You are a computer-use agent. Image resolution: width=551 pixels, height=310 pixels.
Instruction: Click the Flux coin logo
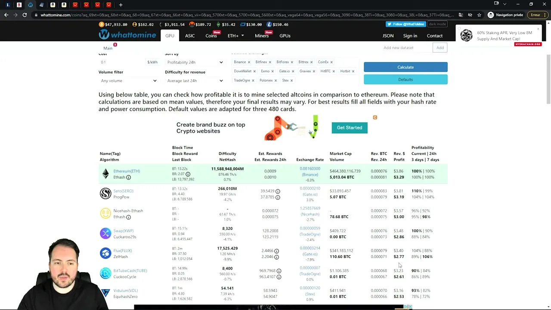[x=105, y=253]
